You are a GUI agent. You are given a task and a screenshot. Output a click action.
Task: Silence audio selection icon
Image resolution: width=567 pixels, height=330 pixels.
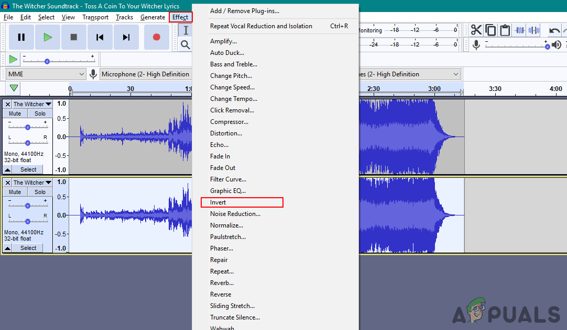click(x=534, y=30)
